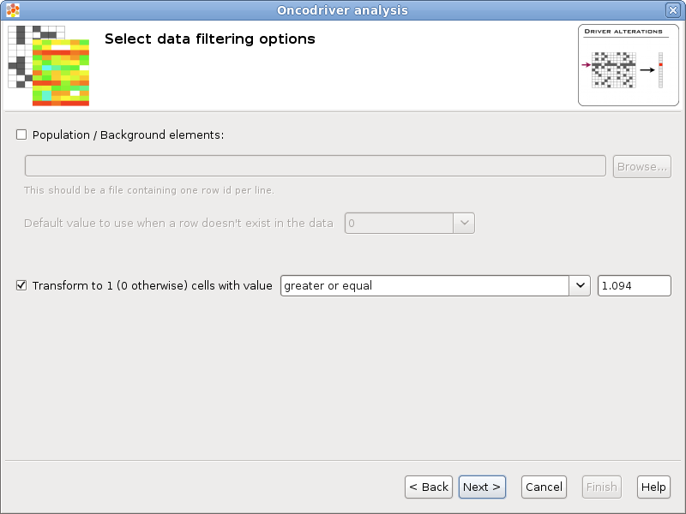686x514 pixels.
Task: Expand the default value dropdown showing 0
Action: pos(464,223)
